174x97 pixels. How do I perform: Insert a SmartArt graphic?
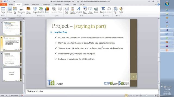tap(41, 10)
